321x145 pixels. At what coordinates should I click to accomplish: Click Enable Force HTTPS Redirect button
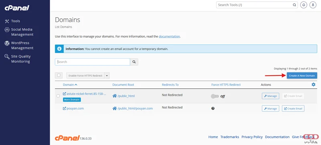85,76
